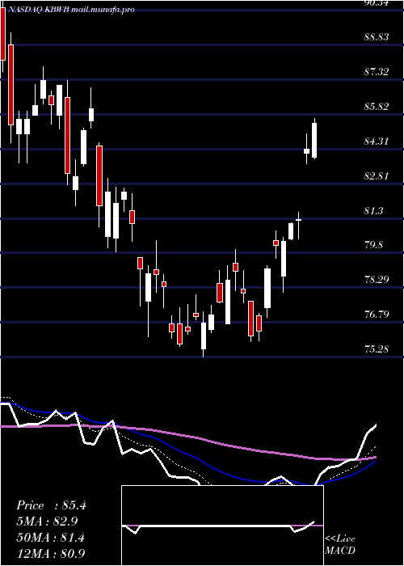Click the 76.79 price axis label

tap(377, 315)
